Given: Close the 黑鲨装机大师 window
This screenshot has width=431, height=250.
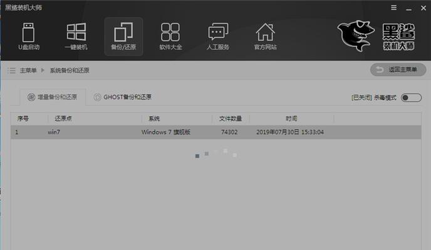Looking at the screenshot, I should (423, 8).
